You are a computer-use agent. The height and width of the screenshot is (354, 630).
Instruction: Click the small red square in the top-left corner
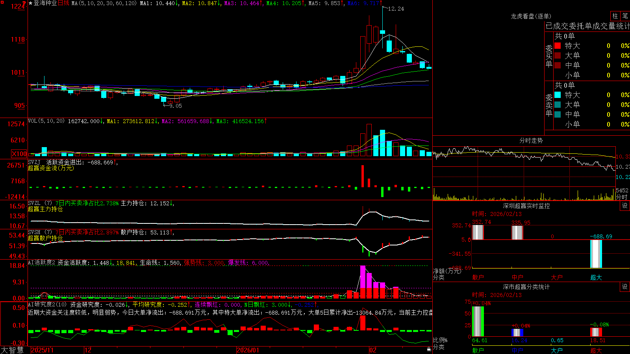(2, 2)
